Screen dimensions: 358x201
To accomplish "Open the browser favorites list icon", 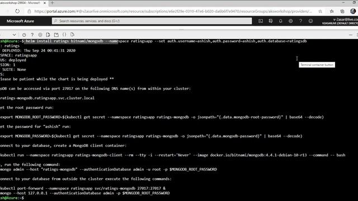I will tap(332, 11).
